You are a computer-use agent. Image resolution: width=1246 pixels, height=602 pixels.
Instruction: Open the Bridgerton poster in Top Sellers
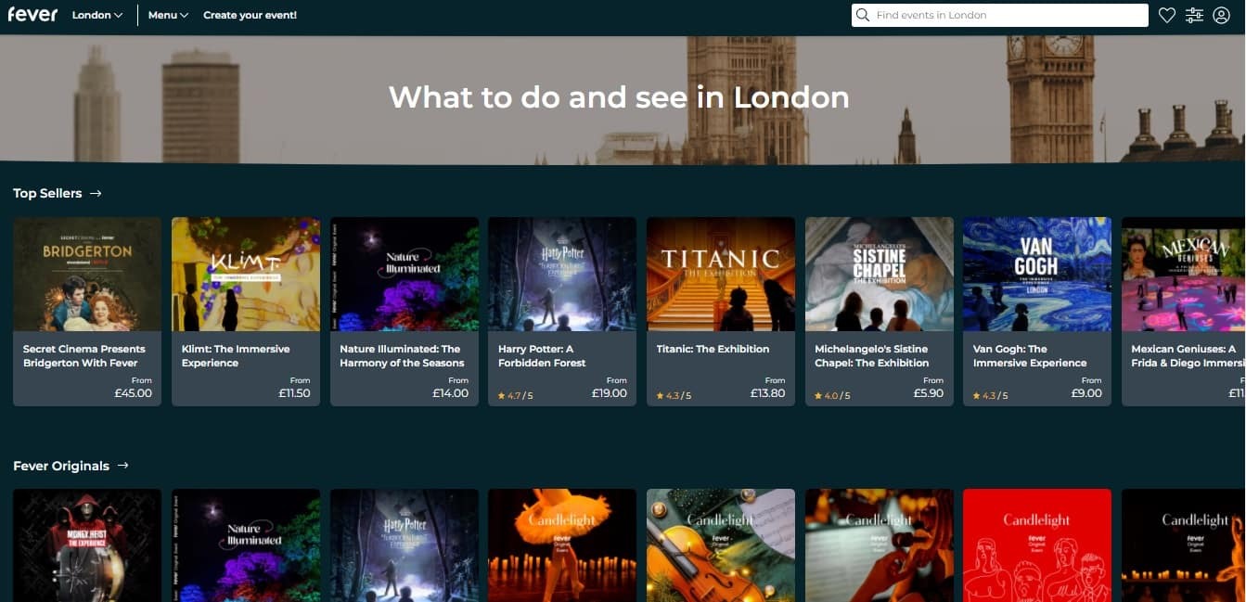87,275
